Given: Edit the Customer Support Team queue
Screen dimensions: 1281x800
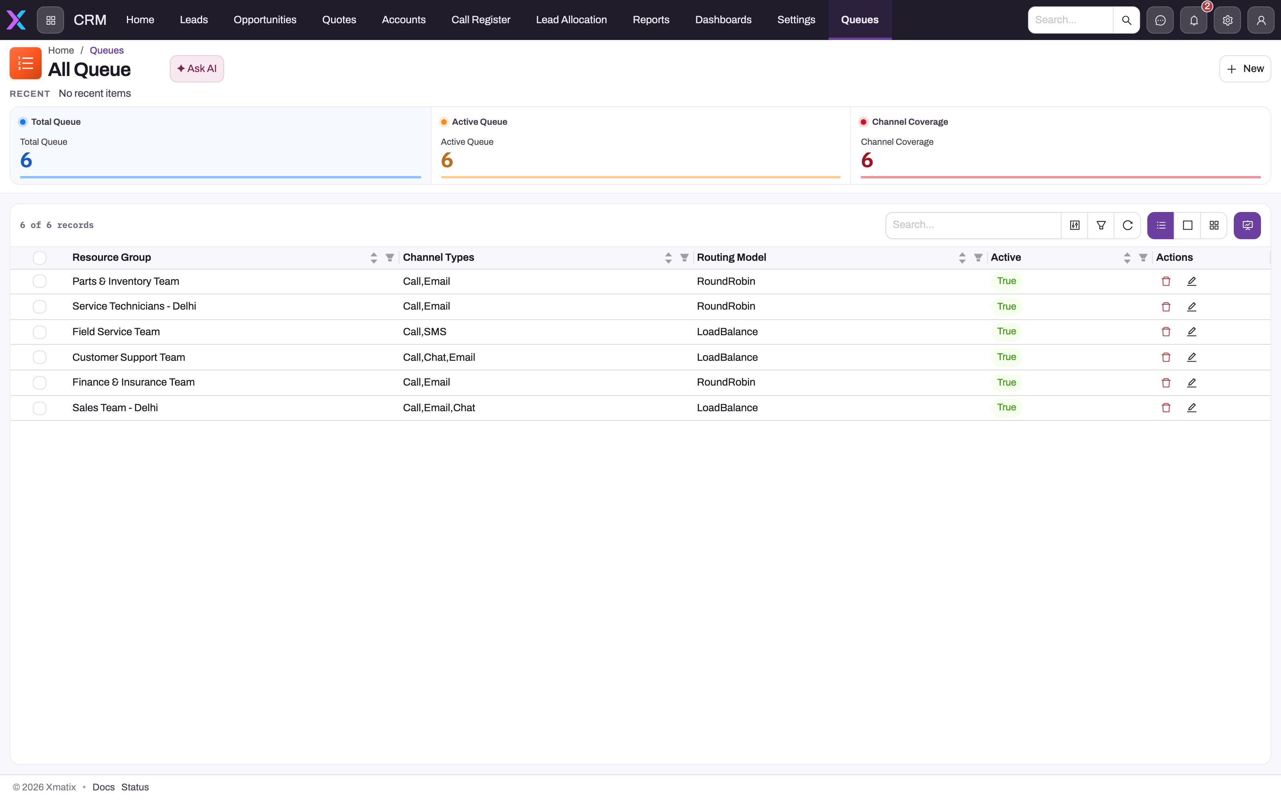Looking at the screenshot, I should click(x=1192, y=357).
